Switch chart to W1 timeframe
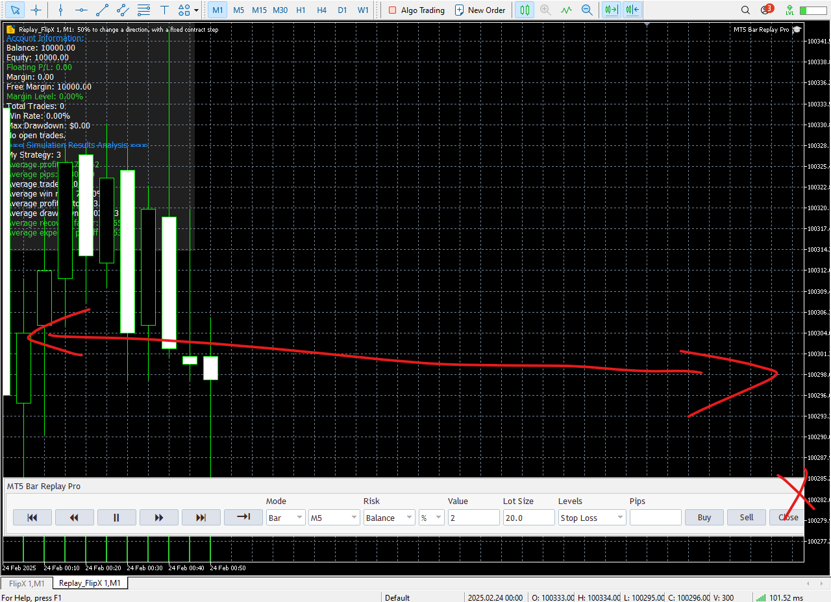This screenshot has width=831, height=602. pos(363,10)
